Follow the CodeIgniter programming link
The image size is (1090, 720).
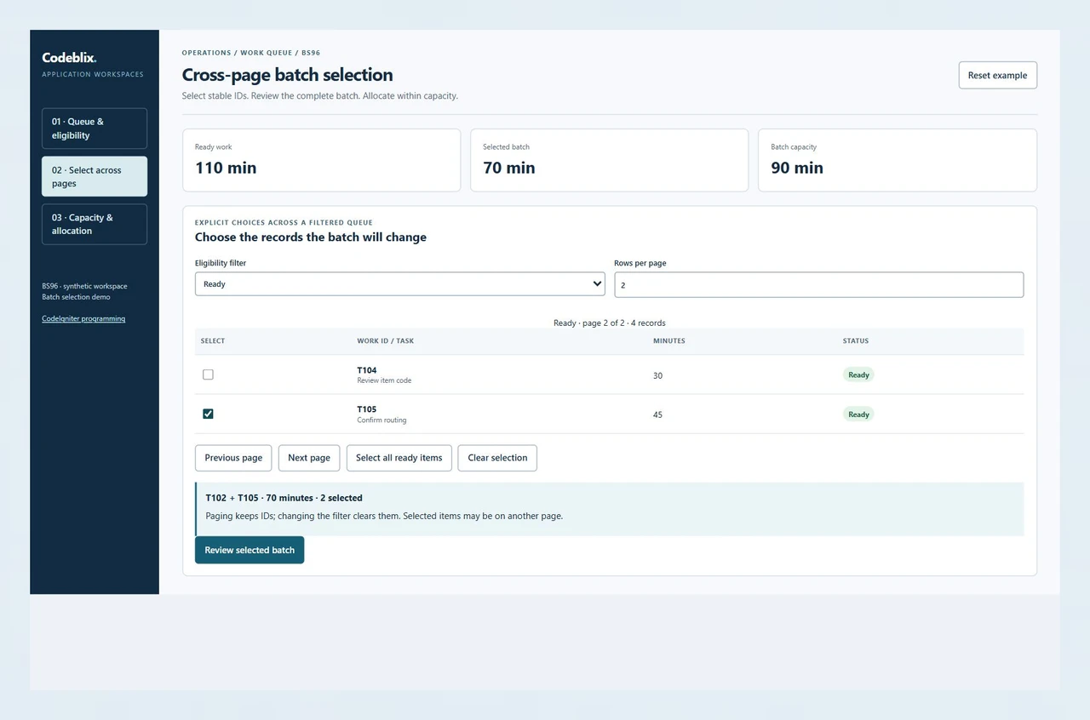[83, 319]
